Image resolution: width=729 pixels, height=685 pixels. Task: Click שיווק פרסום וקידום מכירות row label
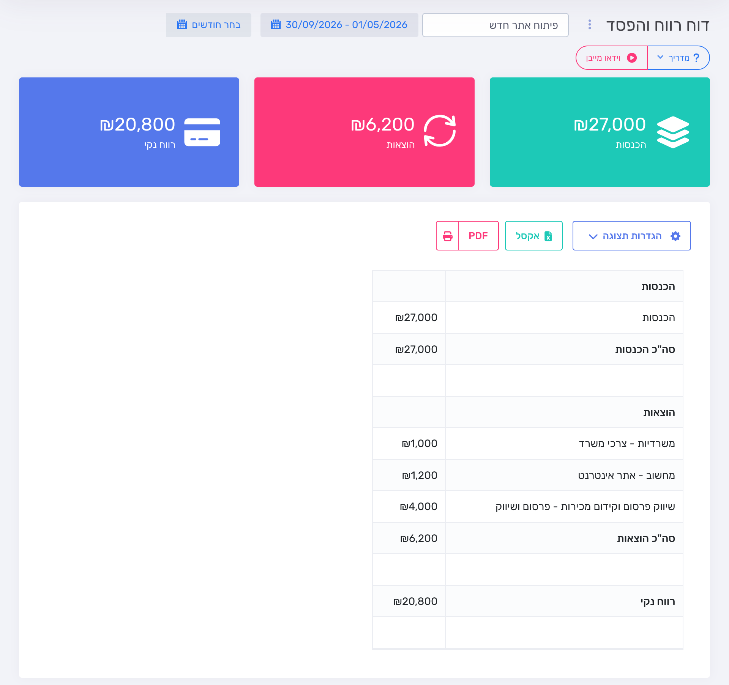[x=585, y=507]
